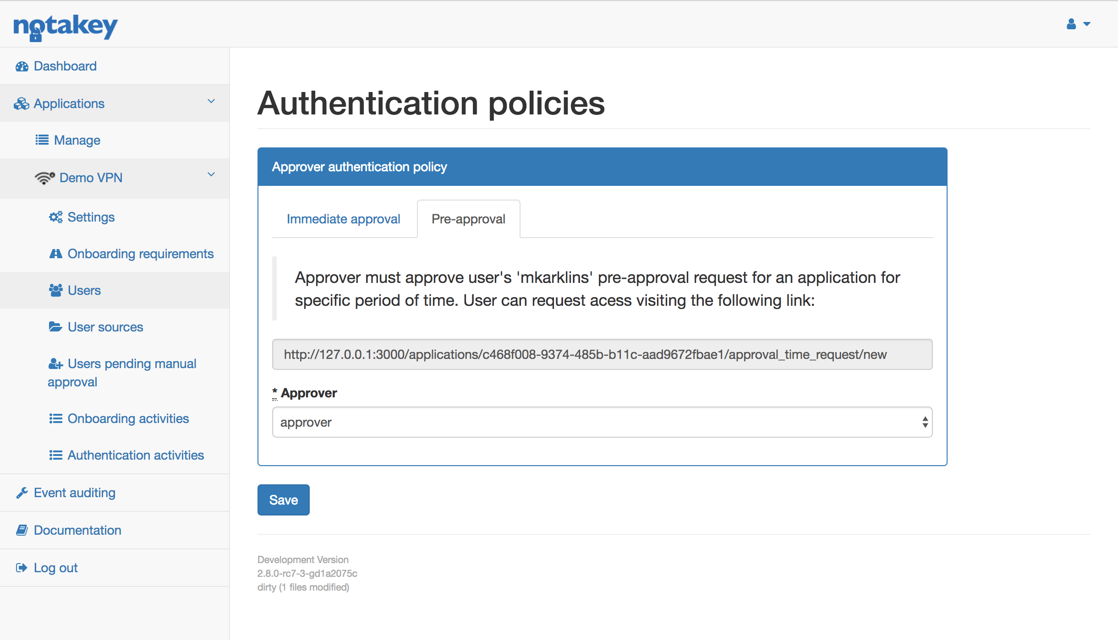The image size is (1118, 640).
Task: Select the Pre-approval tab
Action: pyautogui.click(x=468, y=219)
